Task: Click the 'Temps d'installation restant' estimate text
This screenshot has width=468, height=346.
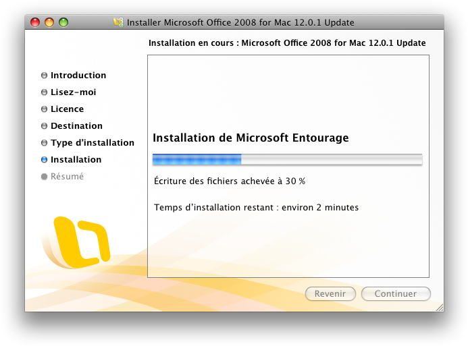Action: pos(256,207)
